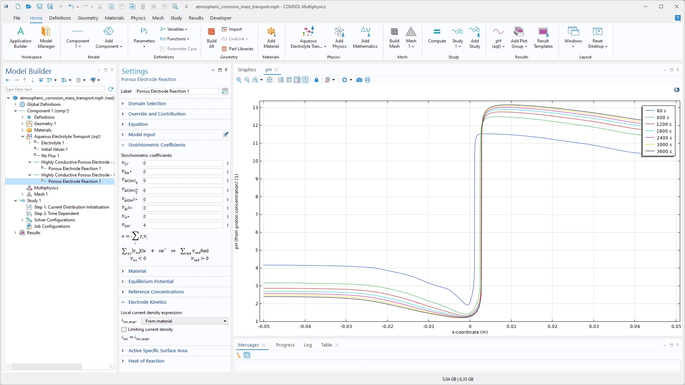Switch to the Progress tab

point(285,345)
